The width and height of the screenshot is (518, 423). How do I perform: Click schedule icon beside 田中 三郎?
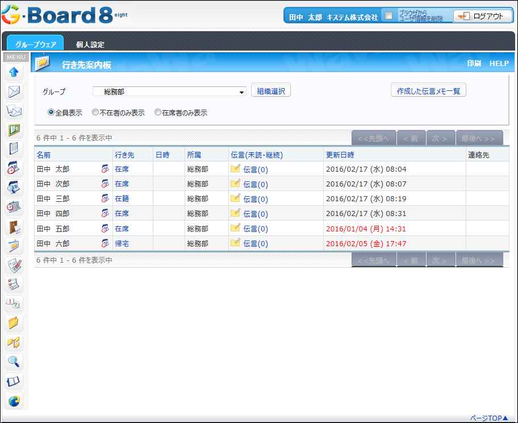[105, 198]
